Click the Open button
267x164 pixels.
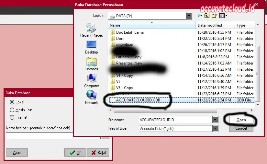tap(241, 120)
